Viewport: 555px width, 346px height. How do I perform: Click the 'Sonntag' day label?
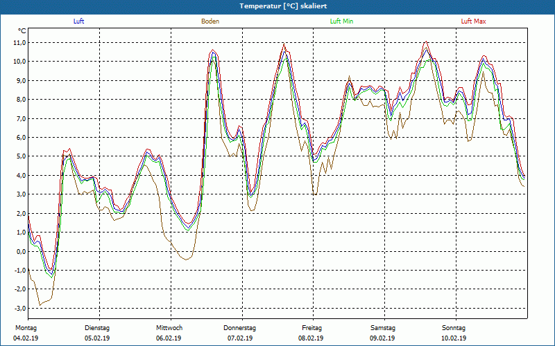[454, 328]
